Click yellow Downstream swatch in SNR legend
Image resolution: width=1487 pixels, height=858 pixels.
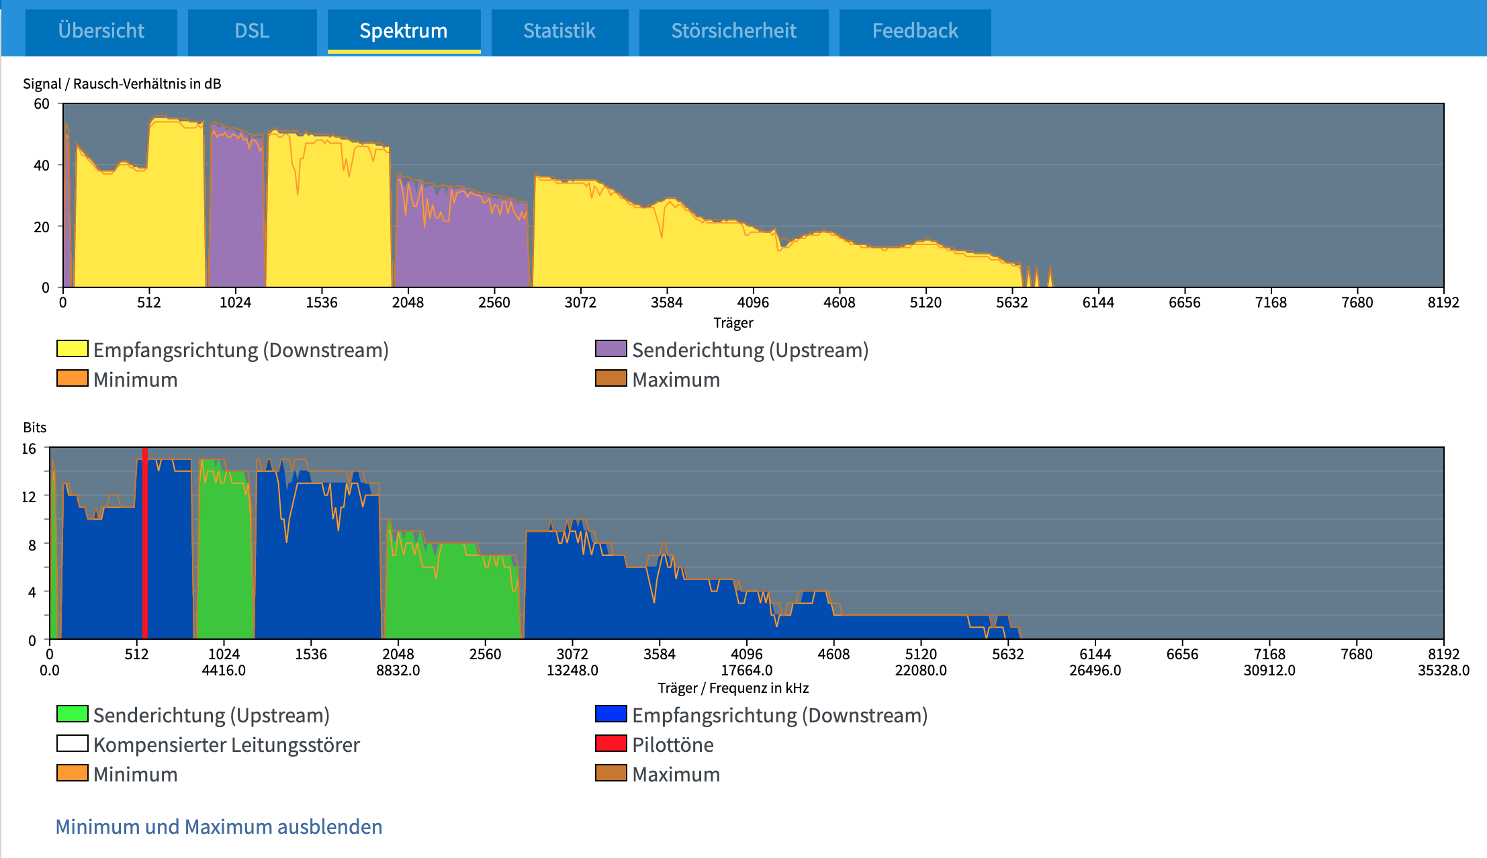pos(73,349)
